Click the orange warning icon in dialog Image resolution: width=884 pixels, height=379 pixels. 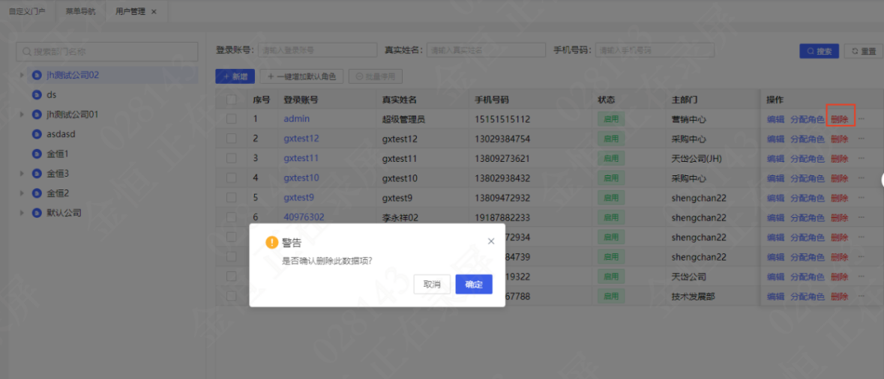272,242
